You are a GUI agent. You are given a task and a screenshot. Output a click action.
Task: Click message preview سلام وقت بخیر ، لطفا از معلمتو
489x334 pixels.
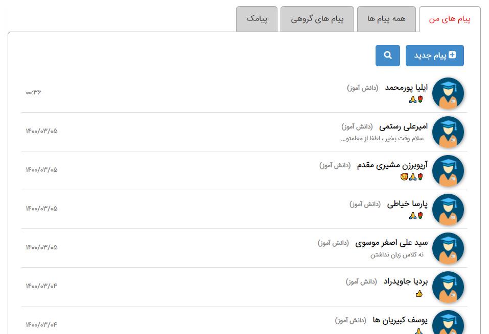pos(382,139)
